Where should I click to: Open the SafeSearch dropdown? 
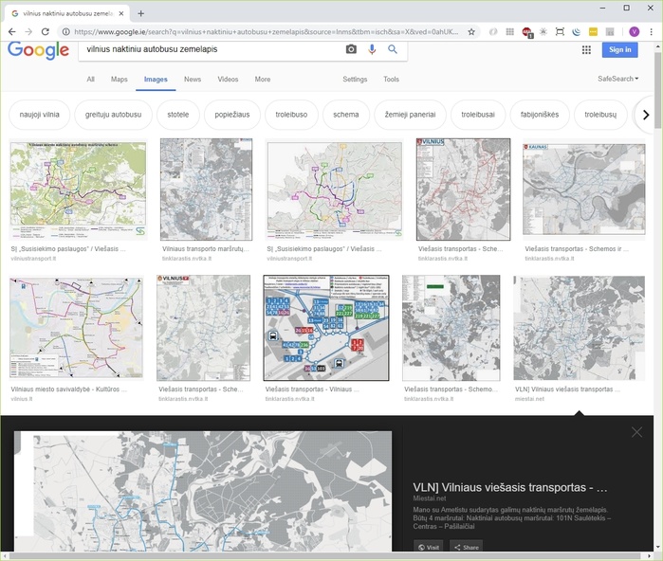[617, 79]
